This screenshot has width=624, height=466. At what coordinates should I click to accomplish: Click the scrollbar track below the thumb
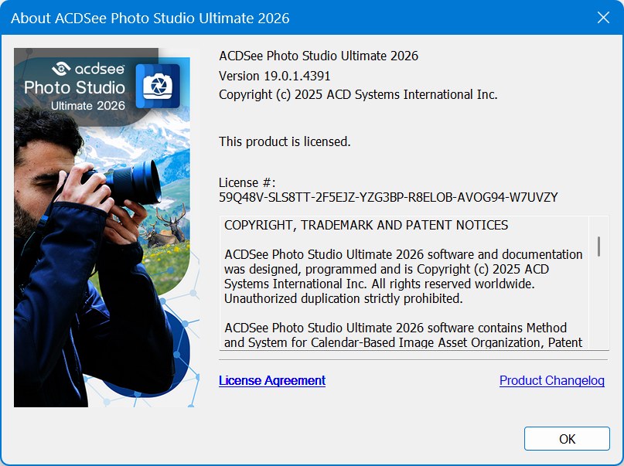coord(598,309)
